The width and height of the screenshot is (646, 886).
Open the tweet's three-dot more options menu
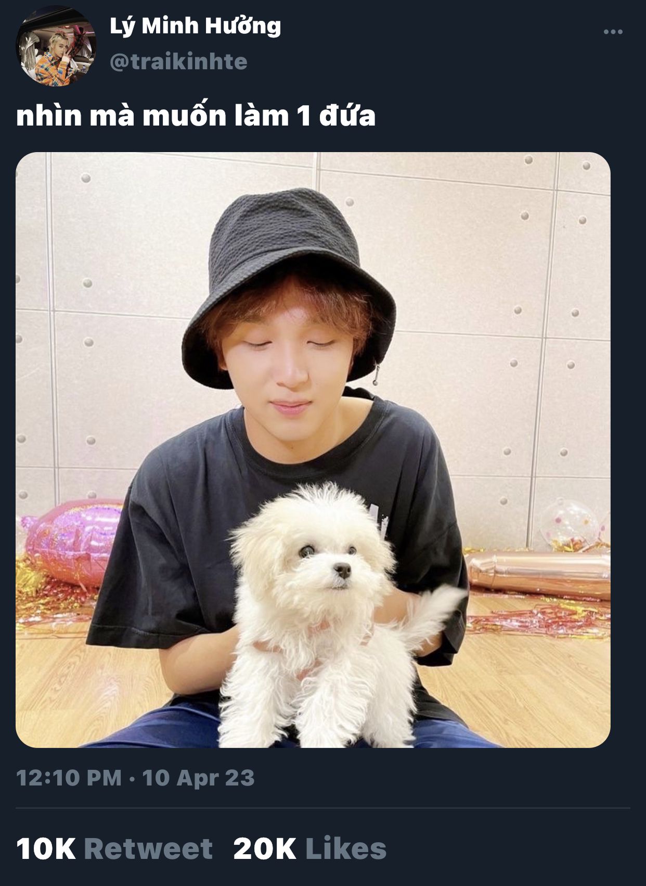pos(613,32)
